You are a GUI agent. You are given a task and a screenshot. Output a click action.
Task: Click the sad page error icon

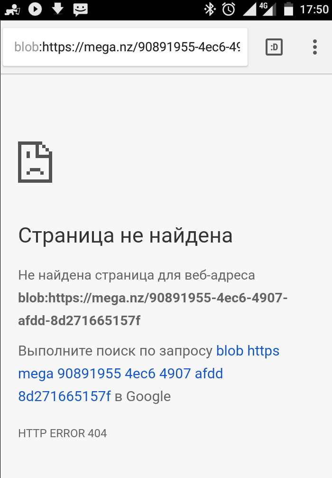click(x=35, y=162)
